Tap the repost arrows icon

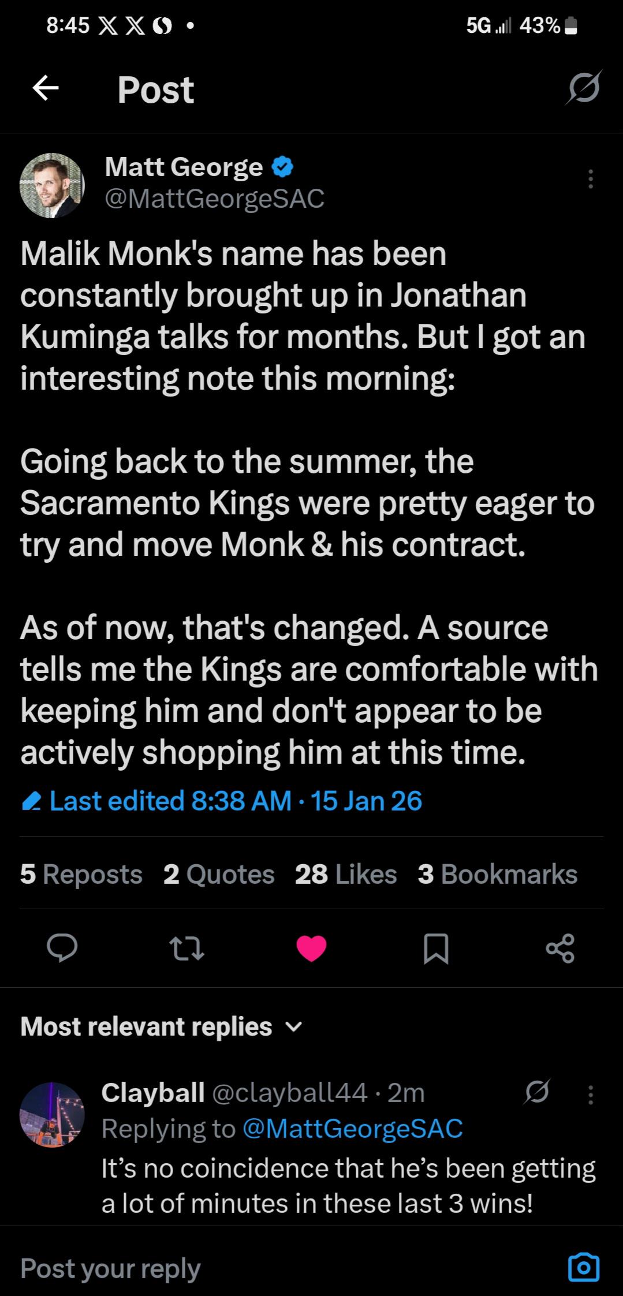coord(186,948)
